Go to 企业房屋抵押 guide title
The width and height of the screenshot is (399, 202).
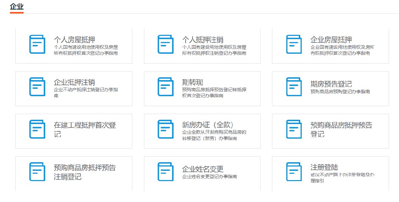pyautogui.click(x=331, y=40)
